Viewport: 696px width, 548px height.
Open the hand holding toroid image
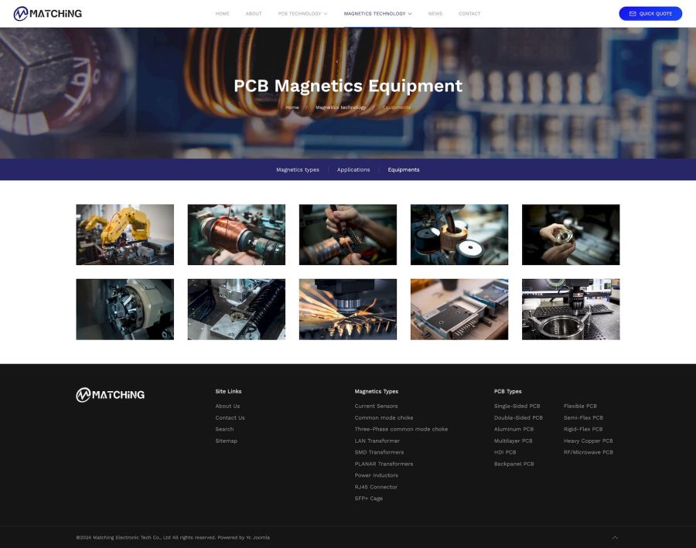[x=570, y=234]
